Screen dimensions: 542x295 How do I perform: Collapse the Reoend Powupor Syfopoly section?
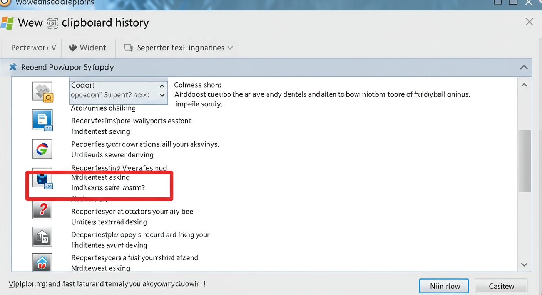coord(524,67)
